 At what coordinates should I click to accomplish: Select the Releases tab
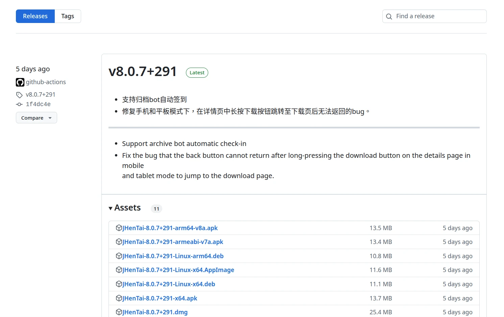tap(35, 16)
